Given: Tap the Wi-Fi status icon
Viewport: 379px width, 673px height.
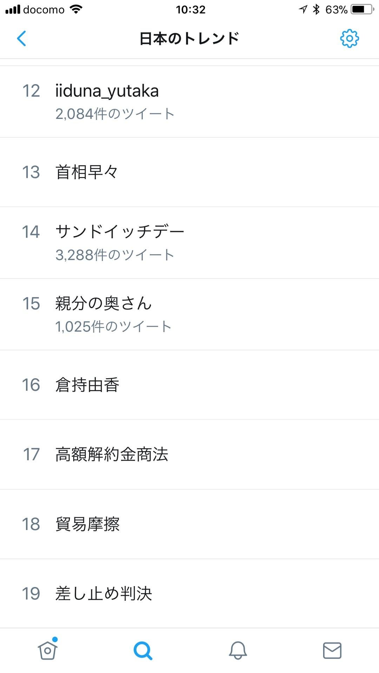Looking at the screenshot, I should click(x=76, y=9).
